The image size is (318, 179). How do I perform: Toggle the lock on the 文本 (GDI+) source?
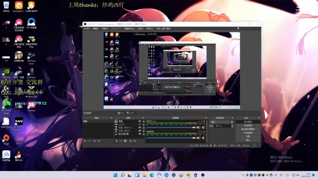point(143,131)
